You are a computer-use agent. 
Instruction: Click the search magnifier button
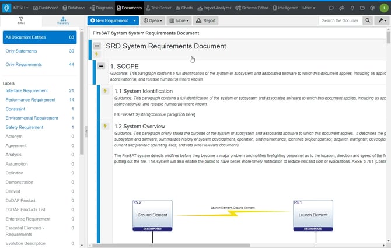pos(368,20)
